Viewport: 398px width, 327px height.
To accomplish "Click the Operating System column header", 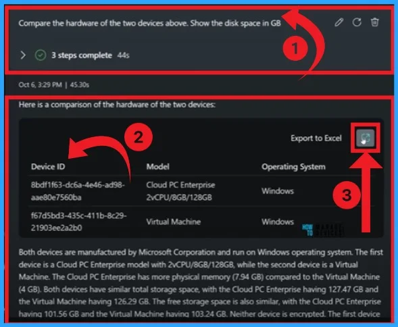I will pyautogui.click(x=293, y=167).
